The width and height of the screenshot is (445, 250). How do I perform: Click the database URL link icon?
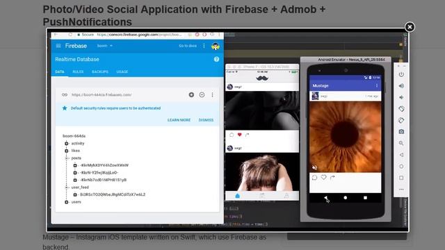click(x=65, y=94)
